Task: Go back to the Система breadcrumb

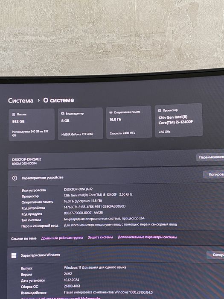Action: coord(20,100)
